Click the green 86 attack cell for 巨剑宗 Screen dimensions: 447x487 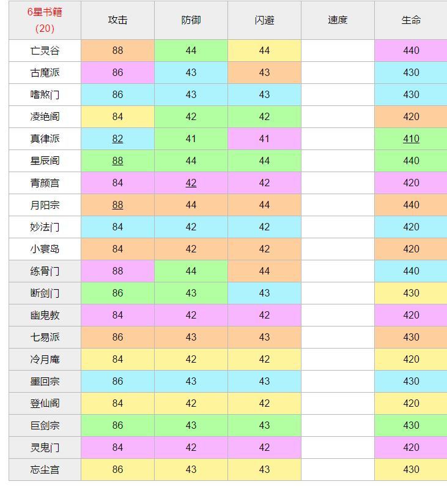pyautogui.click(x=118, y=426)
